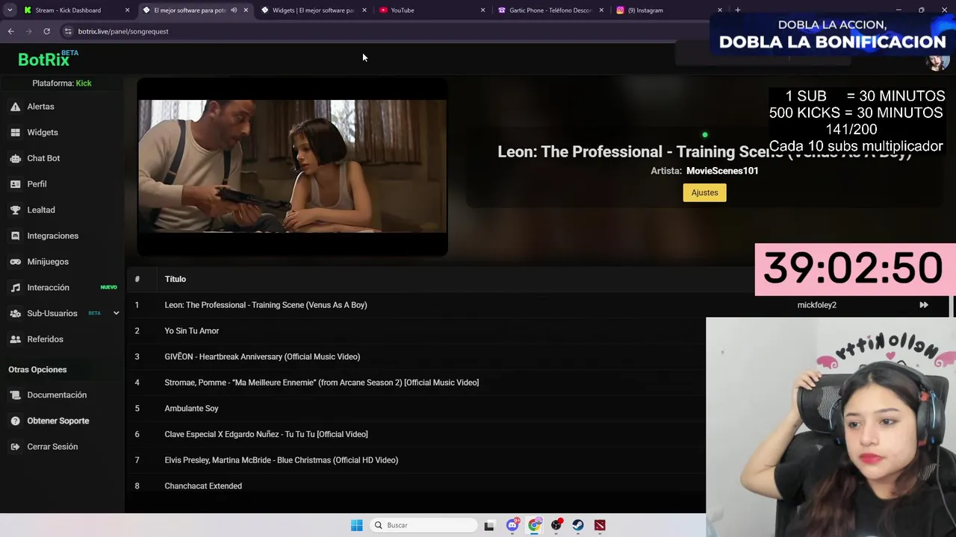956x537 pixels.
Task: Open Referidos in the sidebar
Action: click(45, 339)
